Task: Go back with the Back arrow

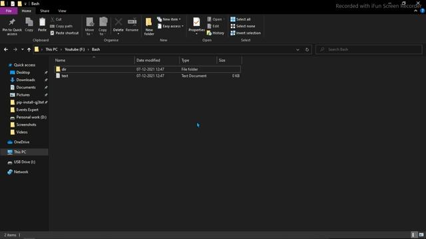Action: coord(6,49)
